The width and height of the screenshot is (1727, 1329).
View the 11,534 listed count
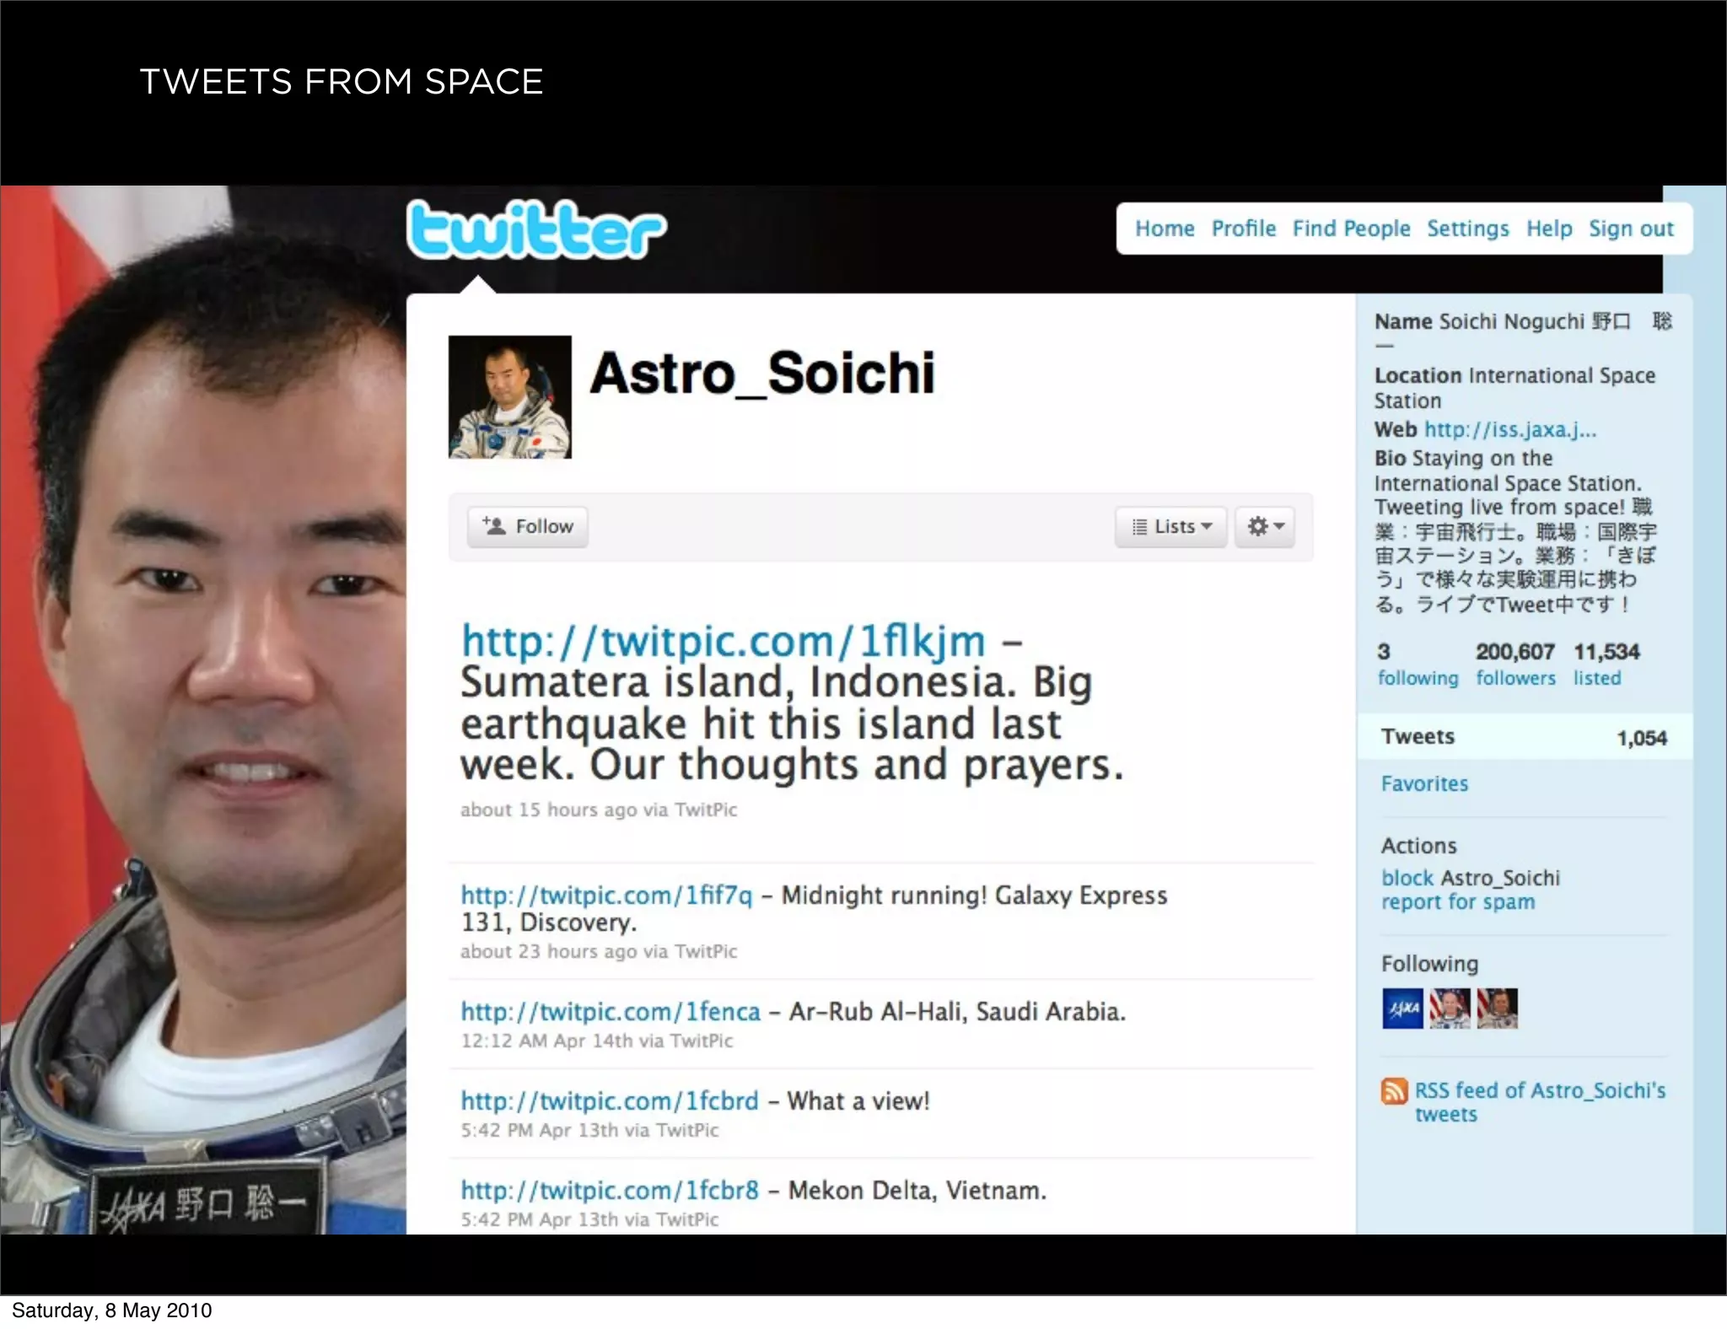tap(1606, 664)
